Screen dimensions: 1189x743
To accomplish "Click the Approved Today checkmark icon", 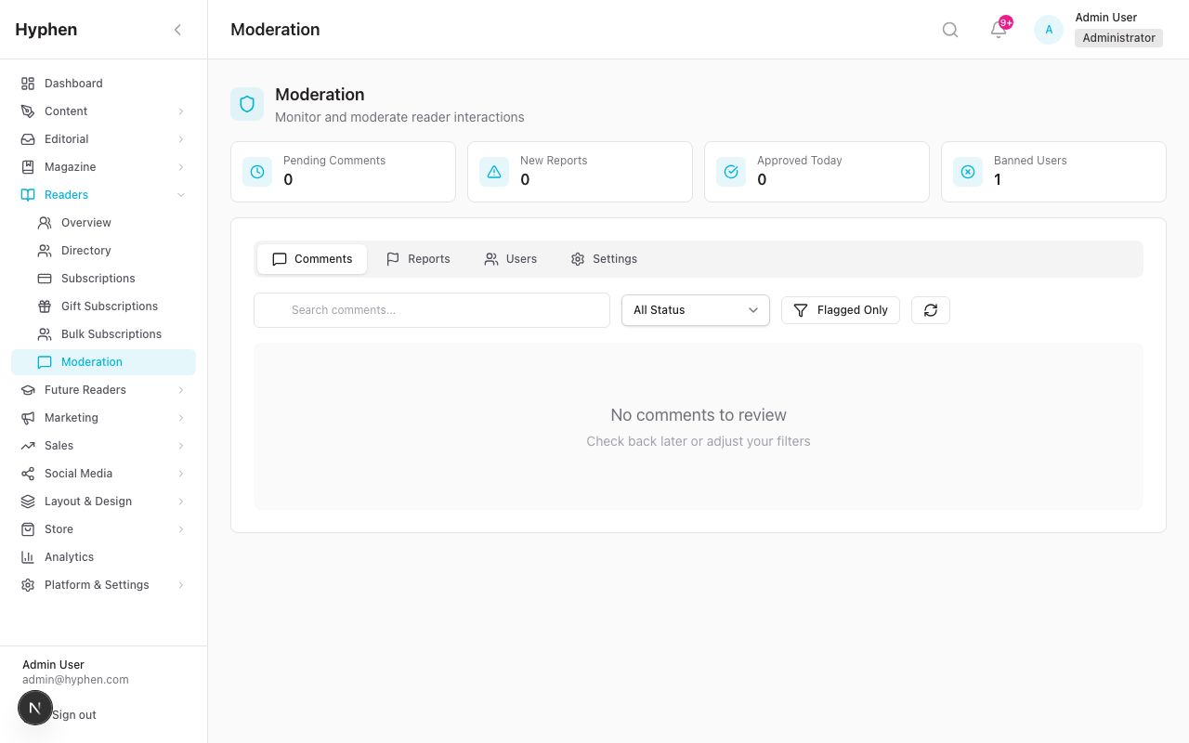I will point(731,172).
